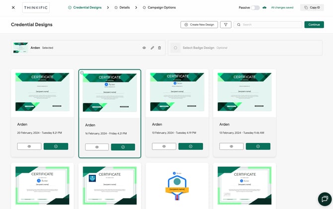Select Arden 13 February 9.46 AM design
This screenshot has width=333, height=209.
pyautogui.click(x=258, y=146)
